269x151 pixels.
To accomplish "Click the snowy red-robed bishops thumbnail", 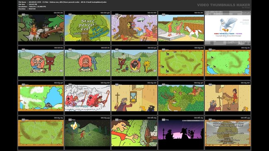I will (x=87, y=98).
